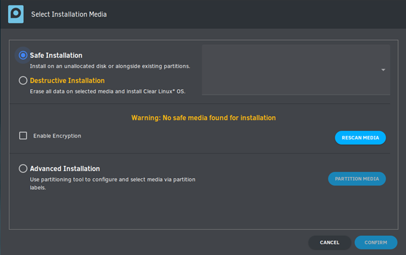
Task: Click the Clear Linux installer logo icon
Action: click(16, 14)
